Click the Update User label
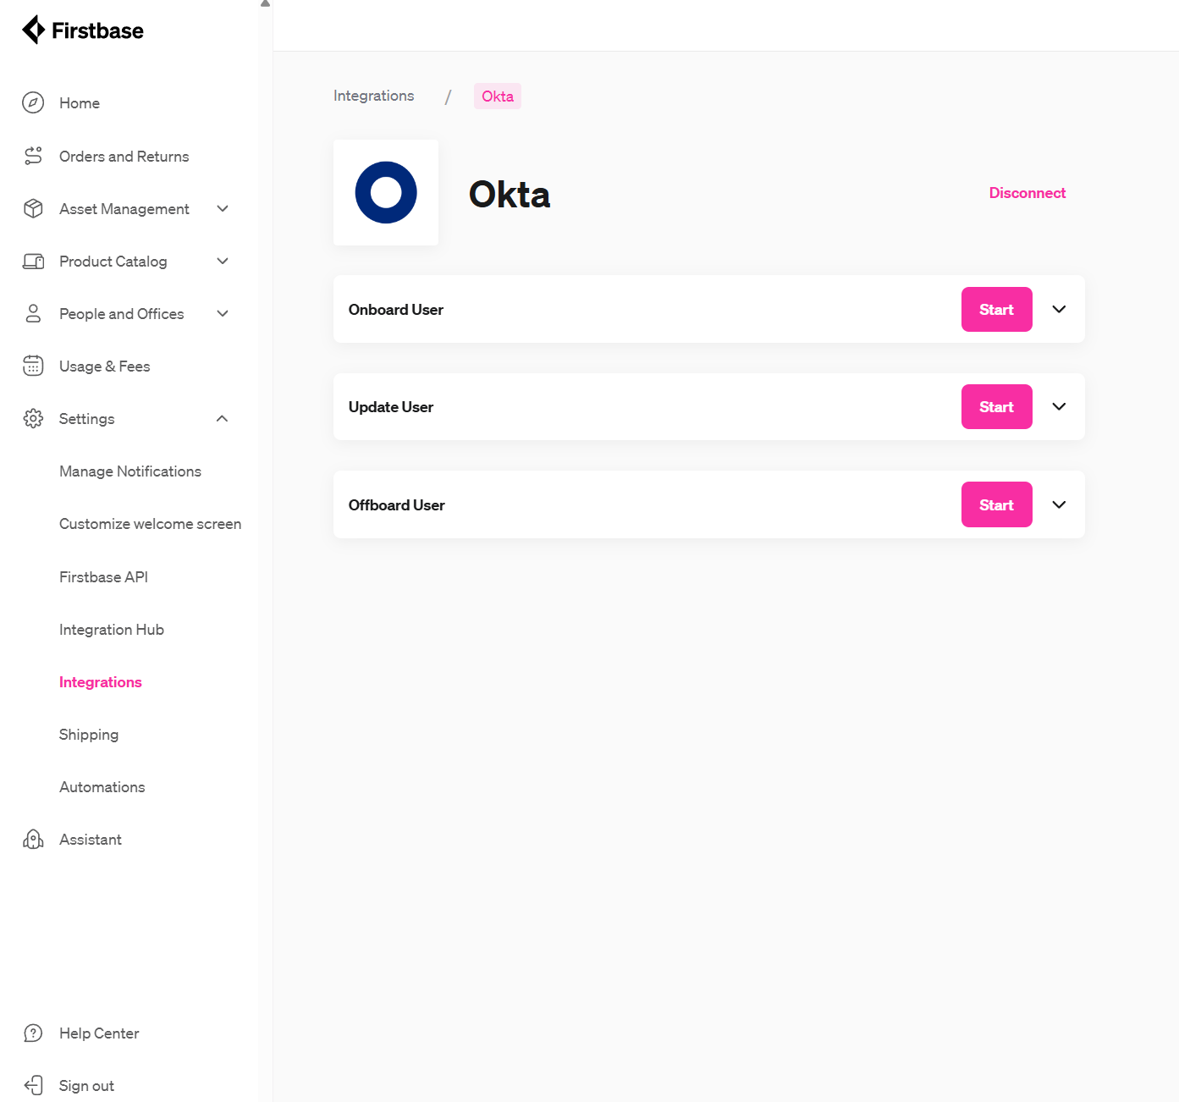1179x1102 pixels. click(x=391, y=407)
